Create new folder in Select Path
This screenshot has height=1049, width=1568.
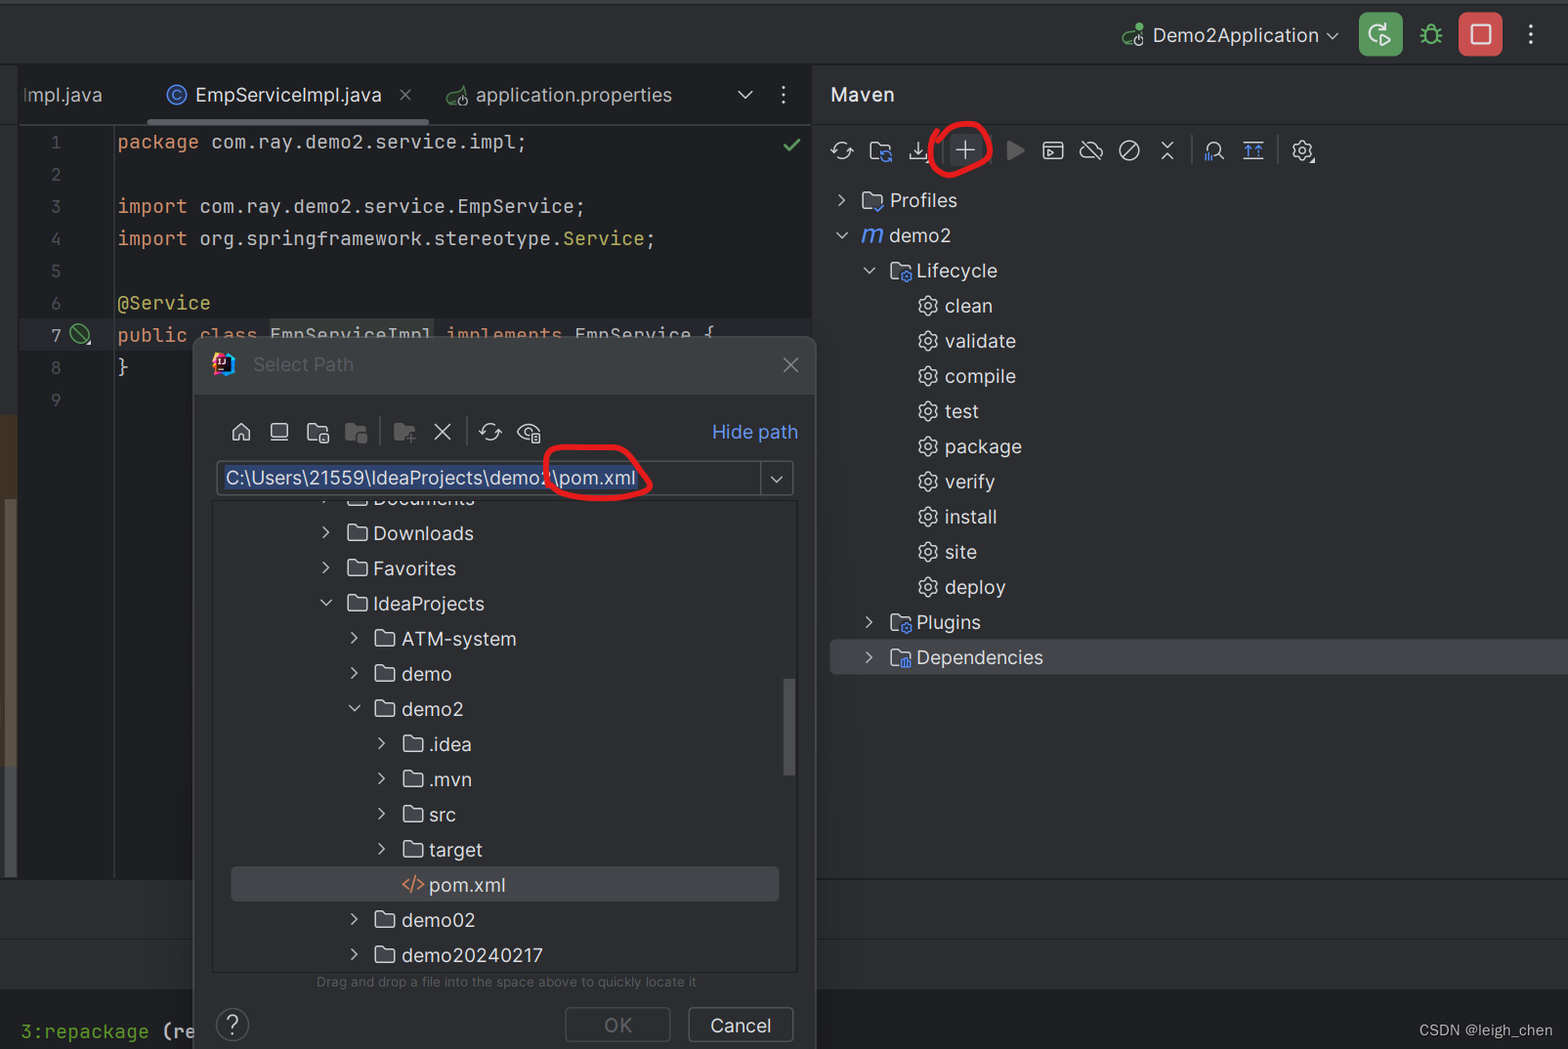pyautogui.click(x=404, y=432)
